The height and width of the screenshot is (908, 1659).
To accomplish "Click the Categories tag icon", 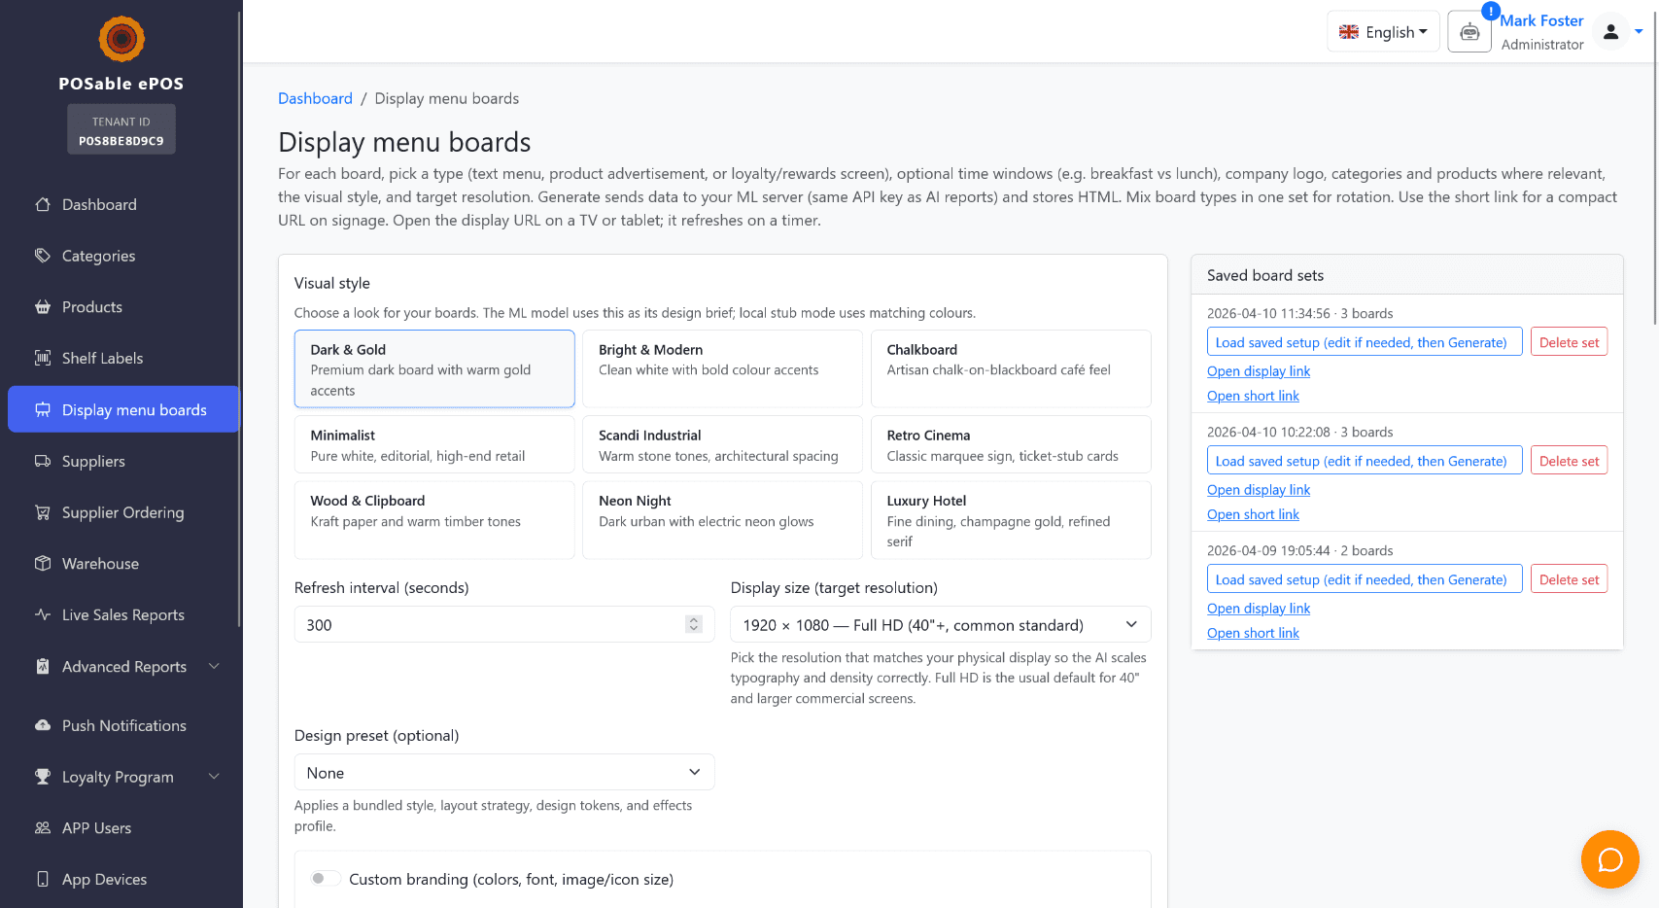I will pos(43,256).
